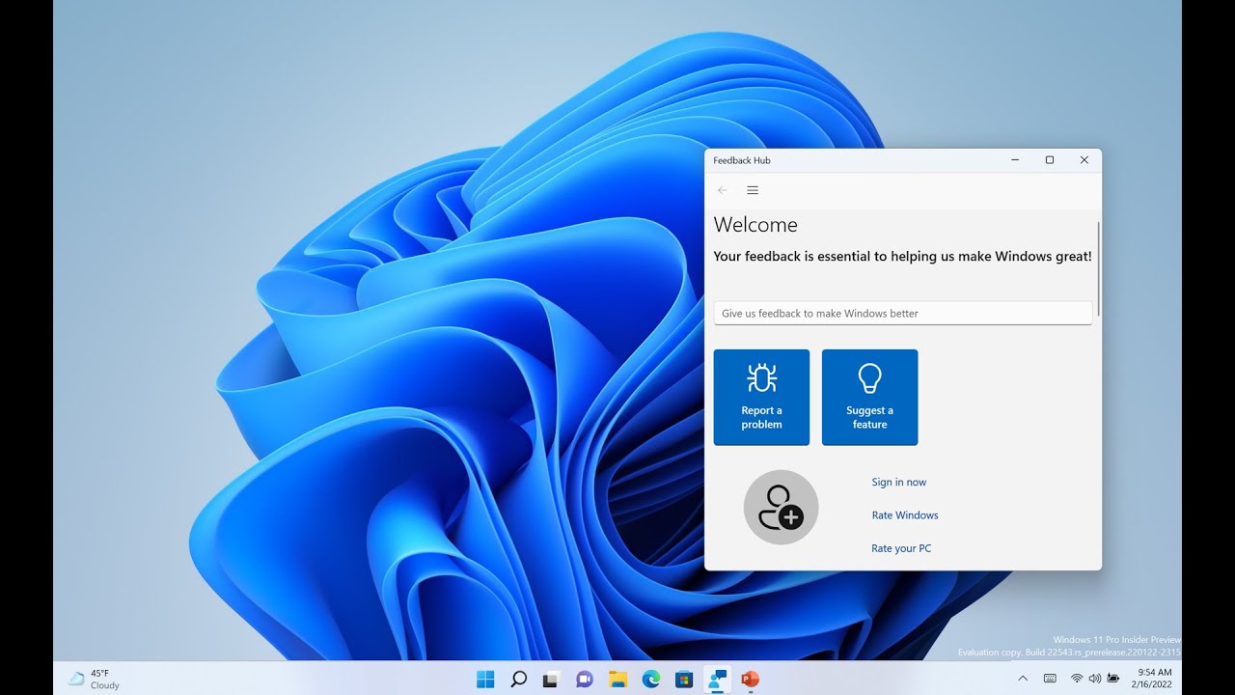The image size is (1235, 695).
Task: Focus the feedback search box
Action: (903, 313)
